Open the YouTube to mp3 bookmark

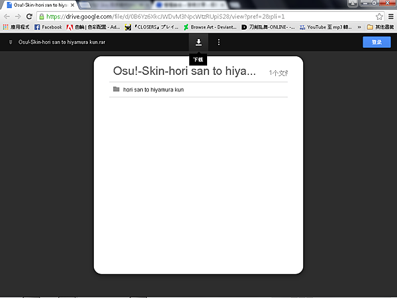(326, 27)
